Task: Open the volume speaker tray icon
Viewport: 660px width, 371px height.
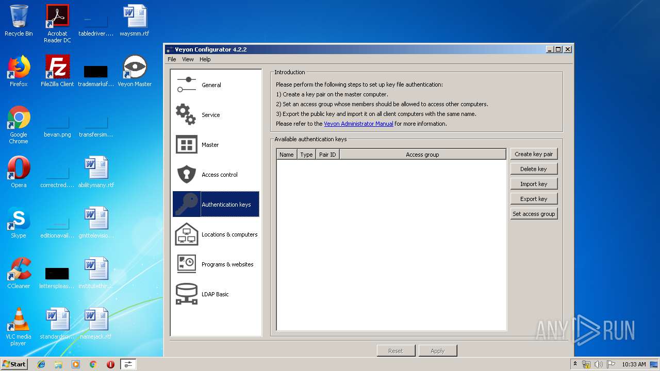Action: click(599, 364)
